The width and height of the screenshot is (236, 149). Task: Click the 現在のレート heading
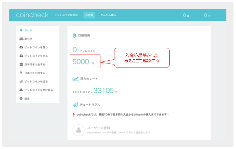click(89, 79)
